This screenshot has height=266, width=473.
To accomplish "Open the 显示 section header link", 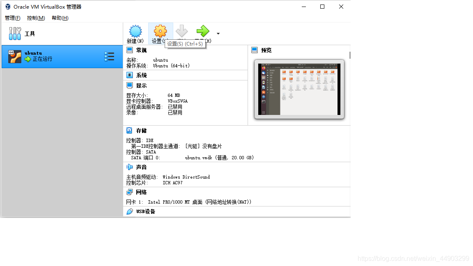I will [x=141, y=86].
